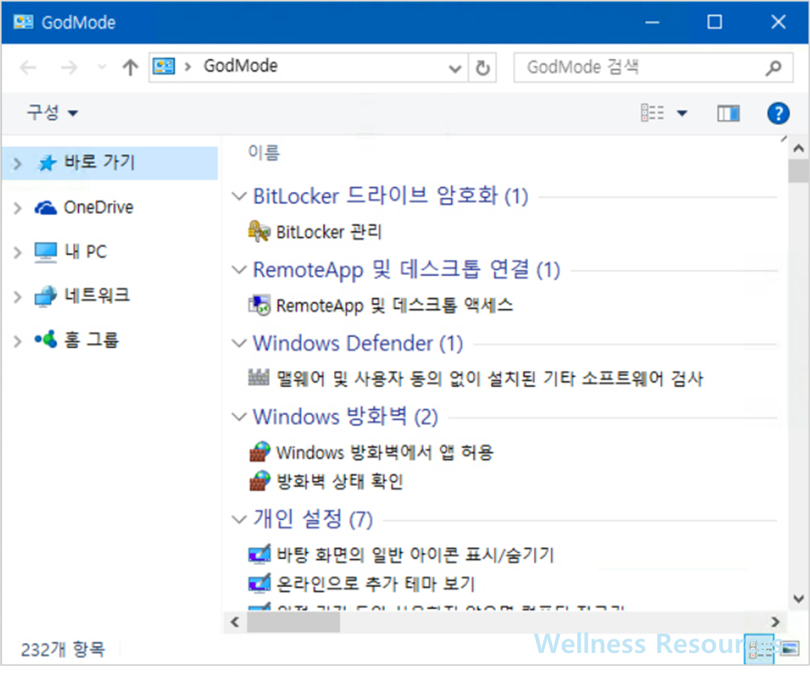
Task: Go forward with the forward arrow
Action: pos(69,67)
